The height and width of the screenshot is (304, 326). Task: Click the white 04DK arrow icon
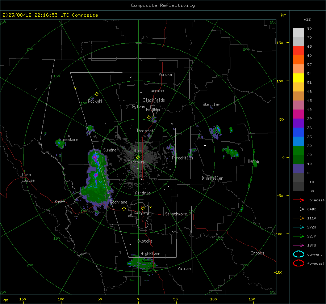pos(298,209)
